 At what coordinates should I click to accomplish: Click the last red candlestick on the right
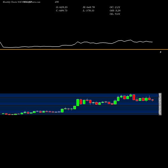pyautogui.click(x=153, y=100)
